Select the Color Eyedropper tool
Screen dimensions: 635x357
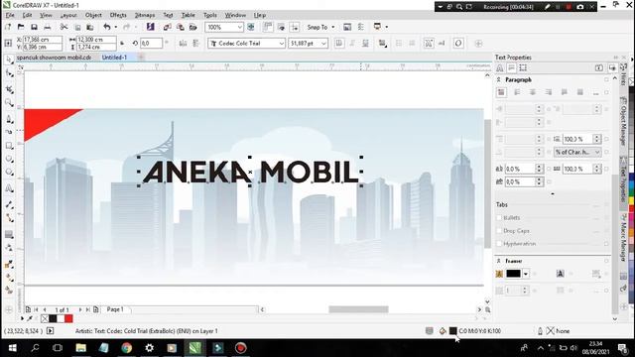tap(9, 265)
